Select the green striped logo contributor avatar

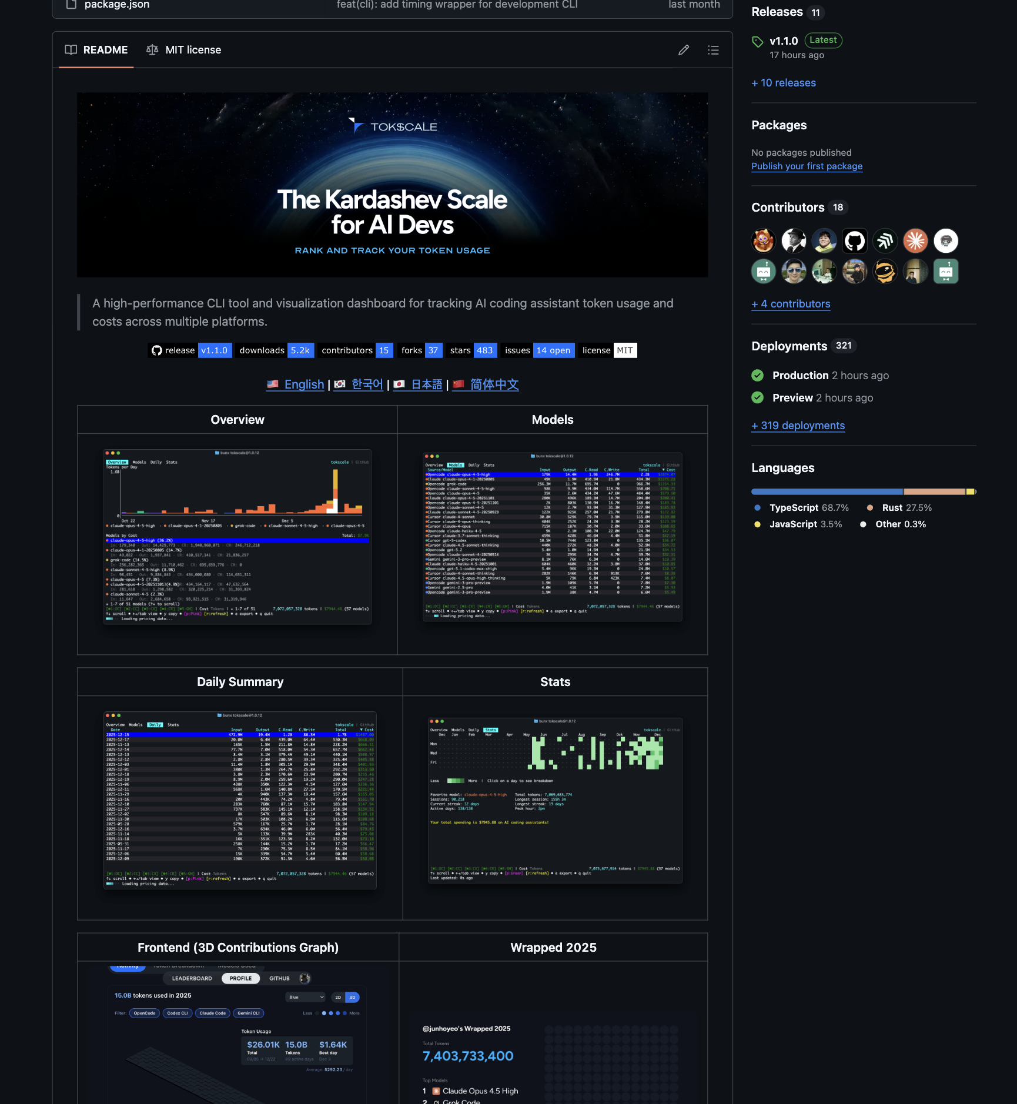[885, 240]
